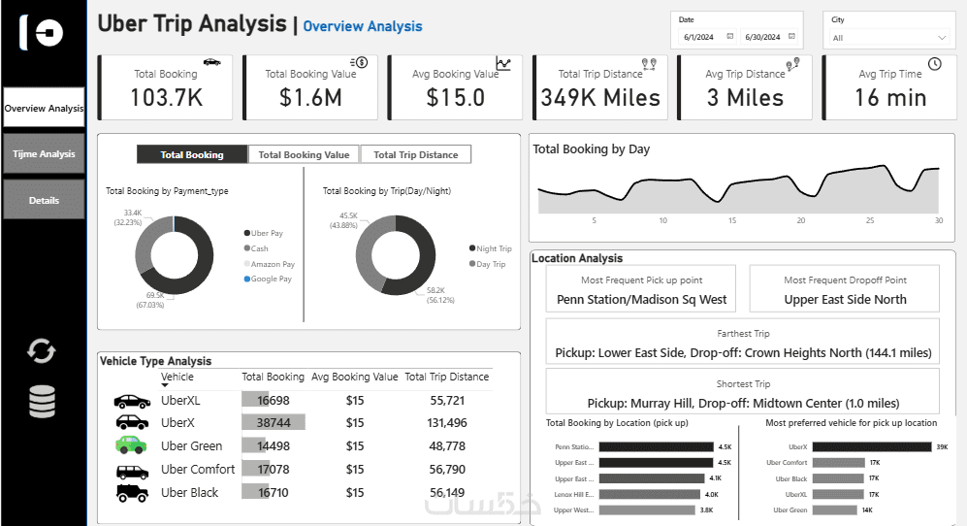Click the end date field 6/30/2024
Image resolution: width=967 pixels, height=526 pixels.
763,37
